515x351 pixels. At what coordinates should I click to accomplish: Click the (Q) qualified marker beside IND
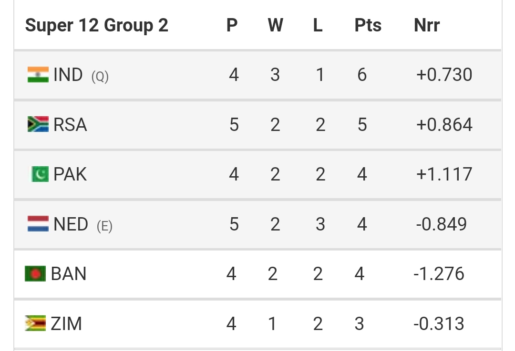tap(100, 77)
